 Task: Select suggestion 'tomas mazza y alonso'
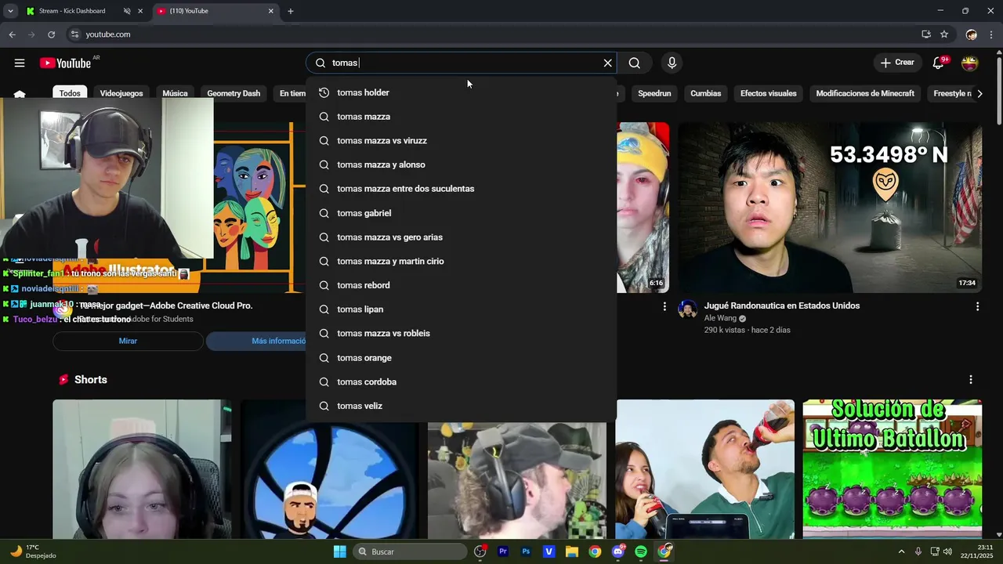pos(461,164)
